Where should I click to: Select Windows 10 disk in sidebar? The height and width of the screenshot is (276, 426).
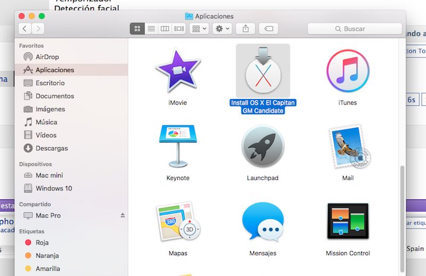click(71, 188)
